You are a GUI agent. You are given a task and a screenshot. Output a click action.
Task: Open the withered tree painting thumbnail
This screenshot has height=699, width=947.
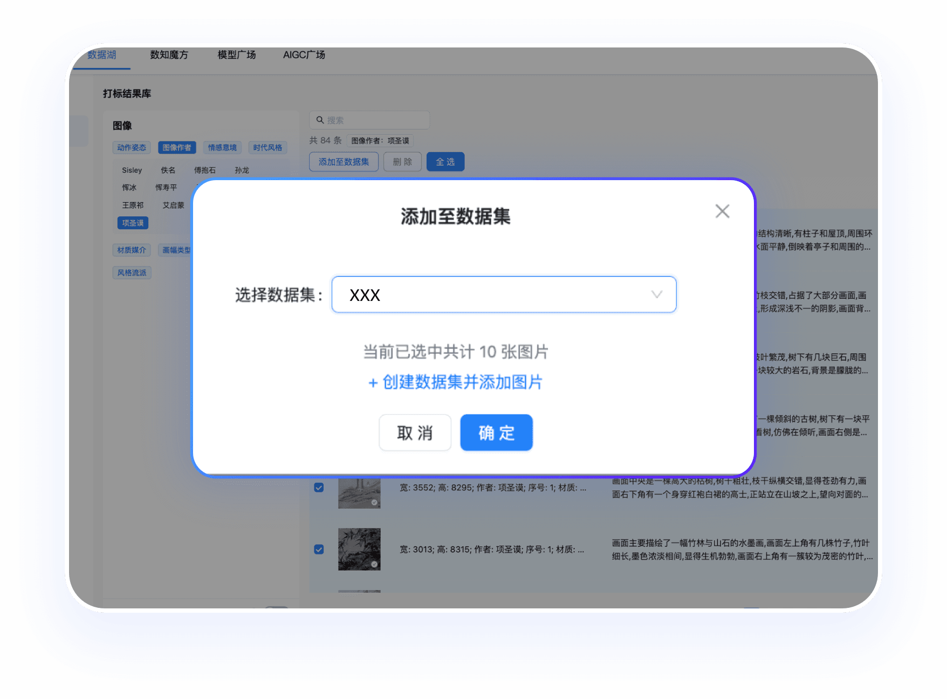pos(359,492)
